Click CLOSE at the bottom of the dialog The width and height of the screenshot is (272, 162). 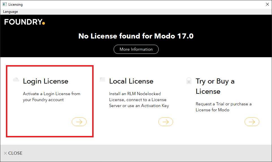point(13,153)
